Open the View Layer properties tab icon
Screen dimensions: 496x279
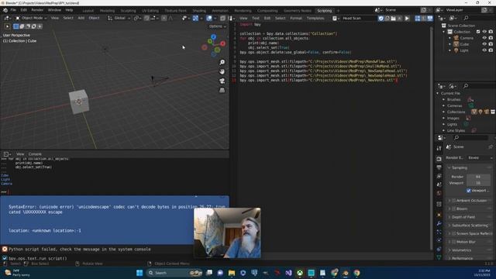(439, 176)
